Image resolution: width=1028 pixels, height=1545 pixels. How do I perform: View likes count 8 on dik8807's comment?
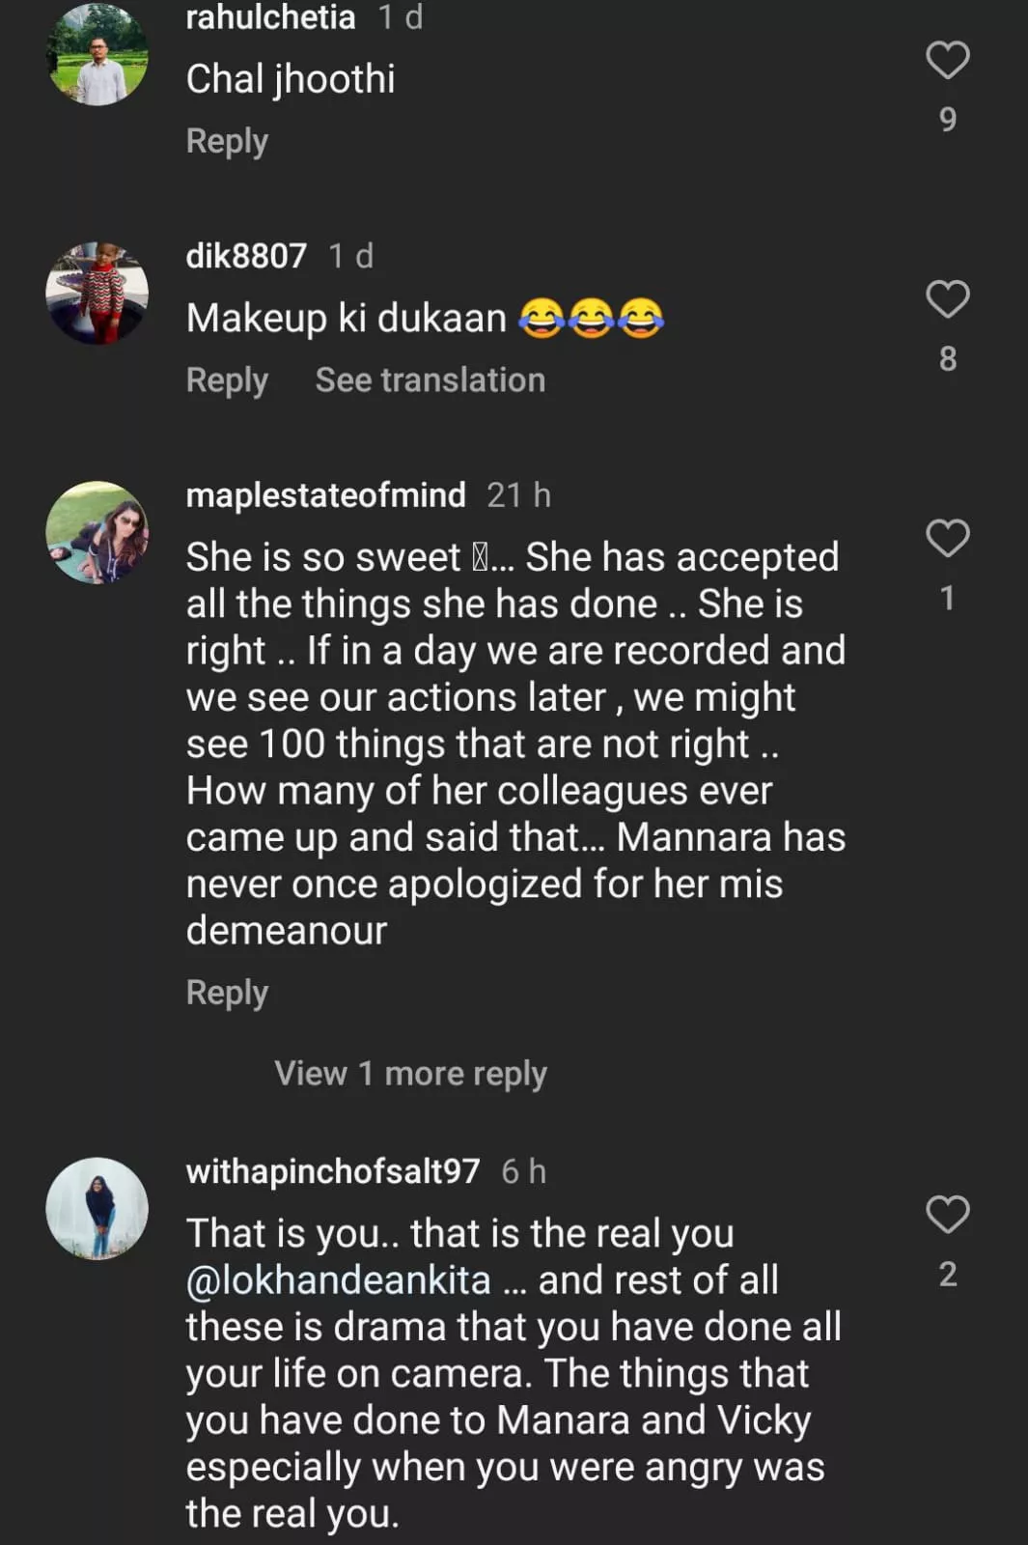[948, 359]
